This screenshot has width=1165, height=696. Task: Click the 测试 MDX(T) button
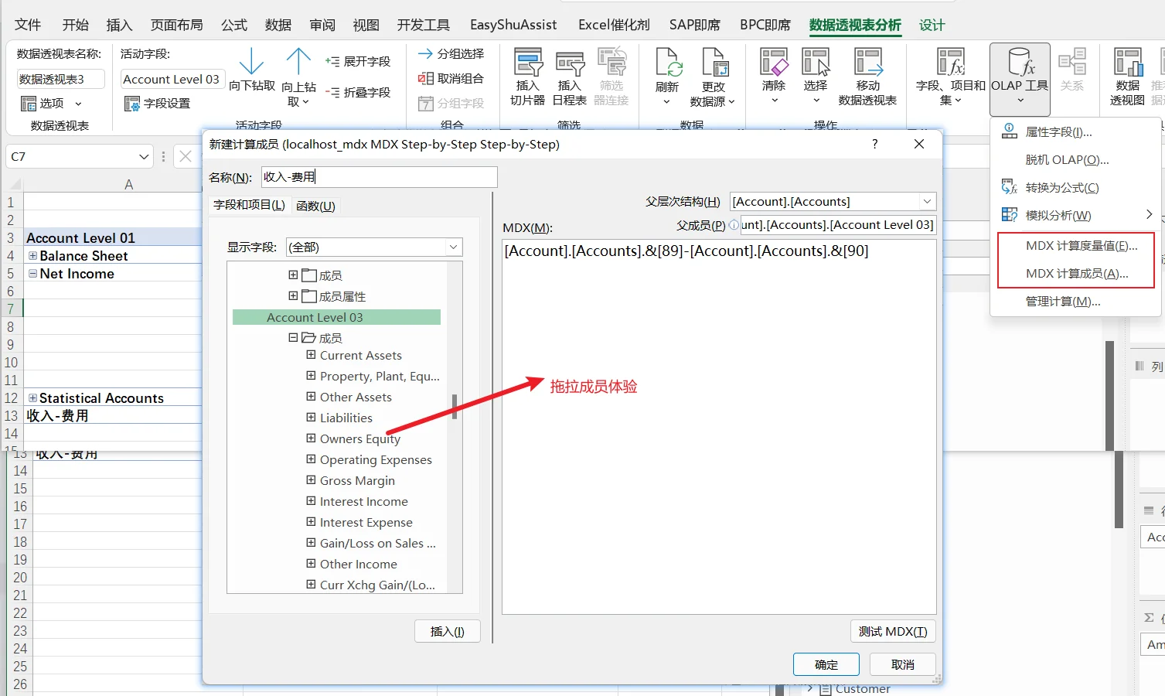[893, 631]
